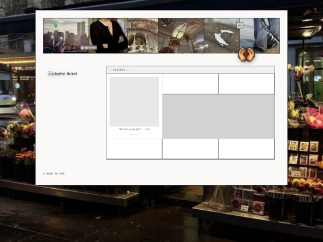Viewport: 323px width, 242px height.
Task: Select the first carousel dot under review
Action: click(132, 134)
